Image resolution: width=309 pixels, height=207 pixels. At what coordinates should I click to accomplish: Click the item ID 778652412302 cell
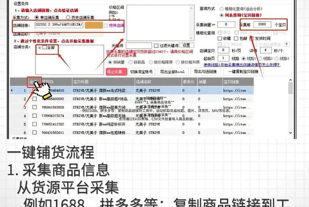pos(53,124)
